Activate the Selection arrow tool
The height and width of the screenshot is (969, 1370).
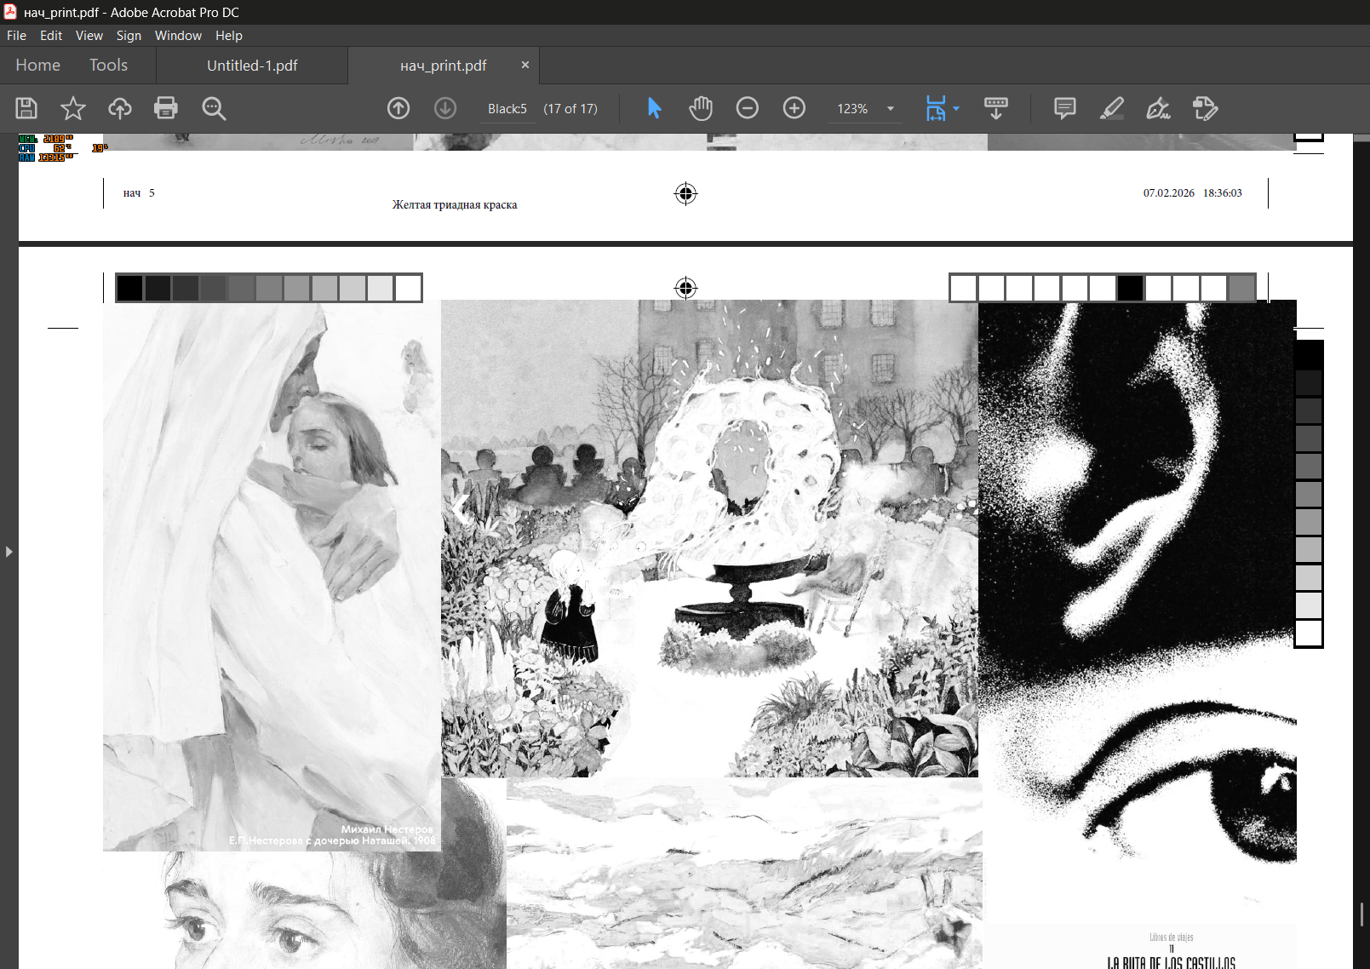click(x=654, y=108)
